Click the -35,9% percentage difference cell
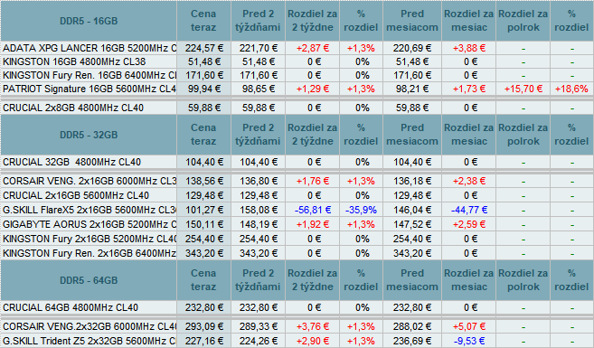The image size is (594, 348). tap(361, 210)
